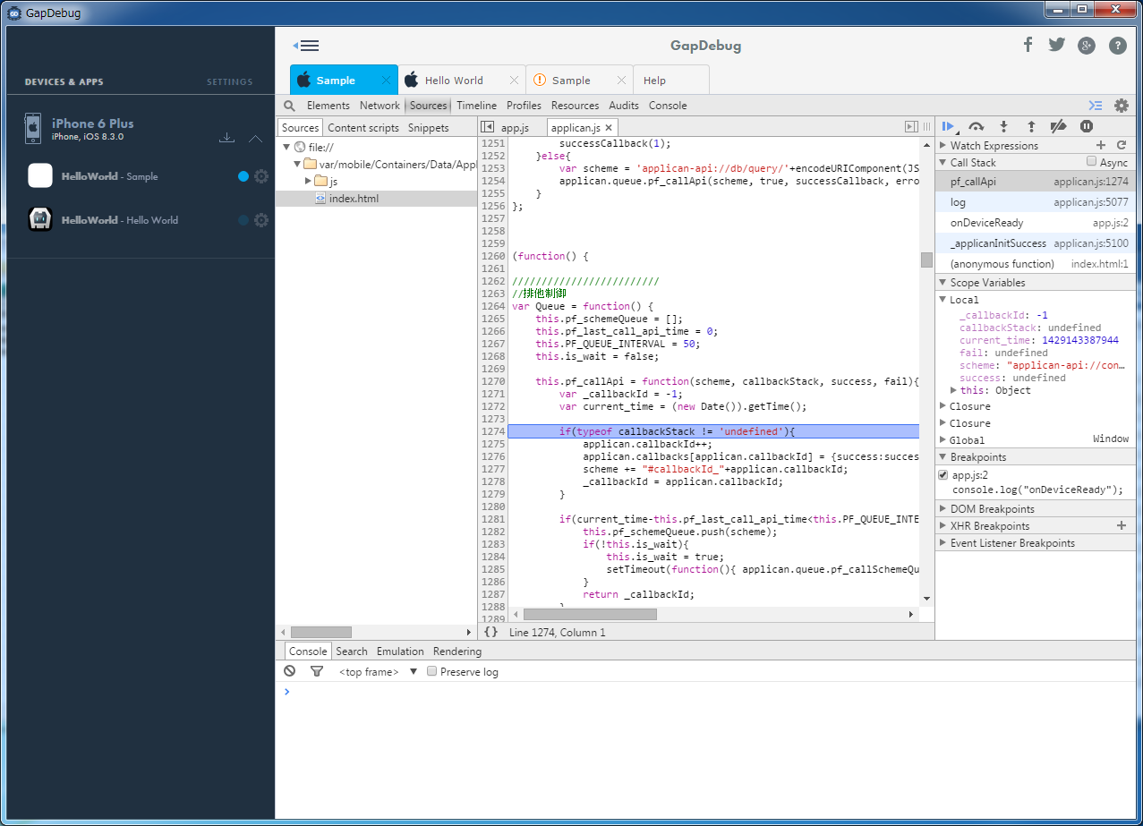Screen dimensions: 1143x826
Task: Click the Facebook share icon
Action: coord(1028,45)
